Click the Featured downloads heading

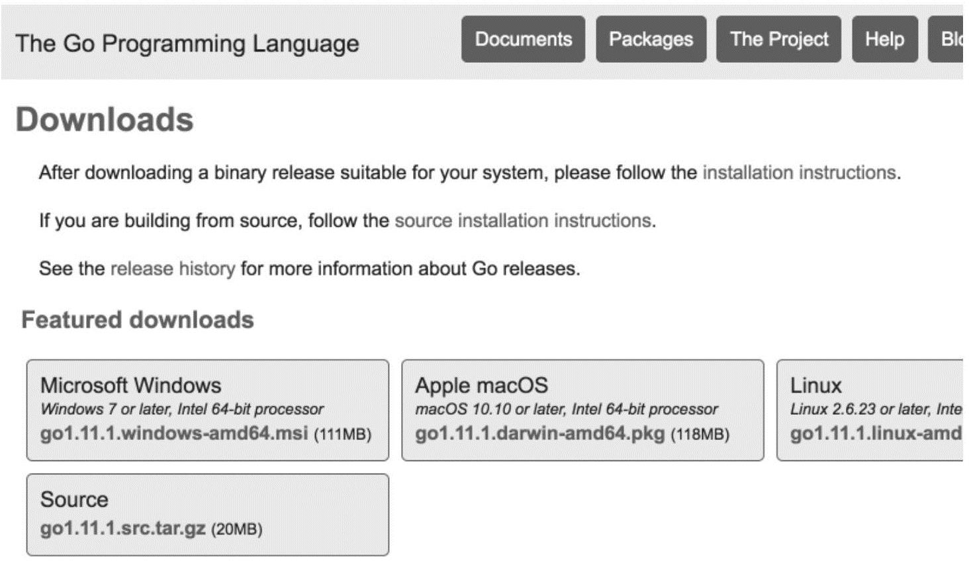pyautogui.click(x=138, y=320)
